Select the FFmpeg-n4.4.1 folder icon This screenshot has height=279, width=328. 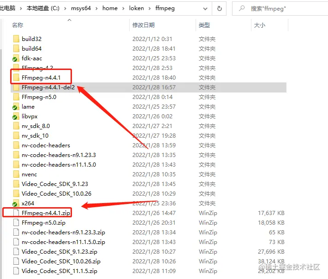point(16,77)
